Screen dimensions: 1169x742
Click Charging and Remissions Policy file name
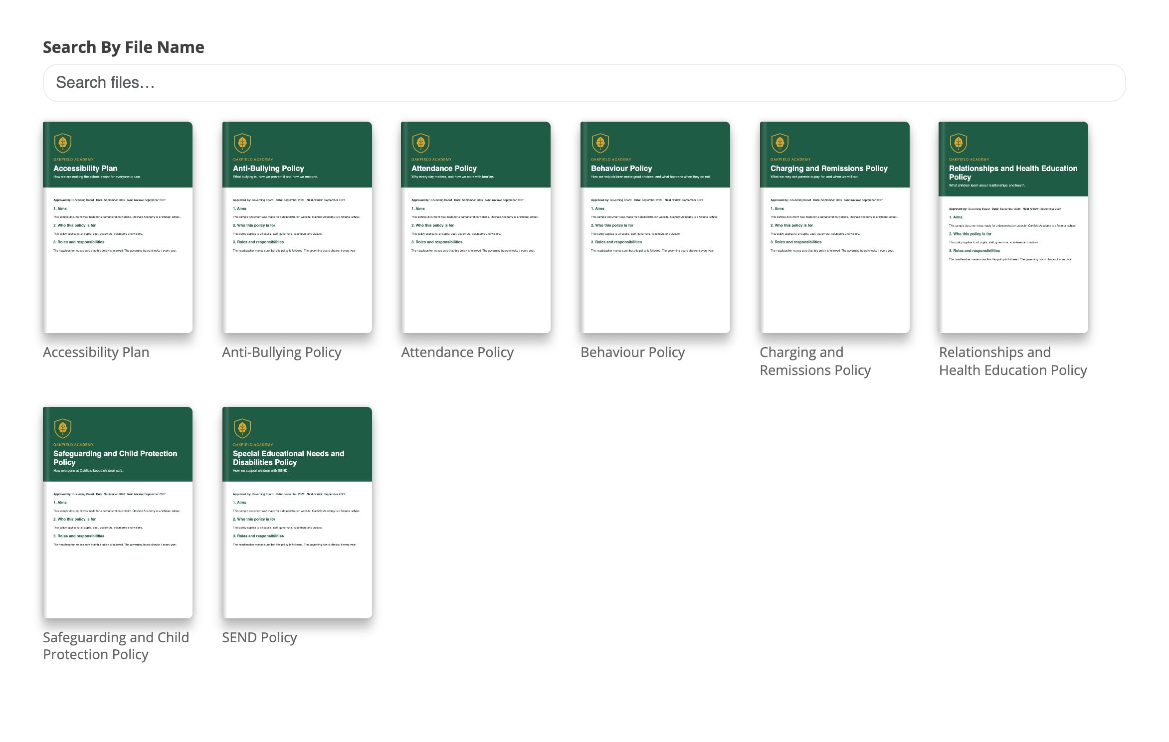click(815, 362)
